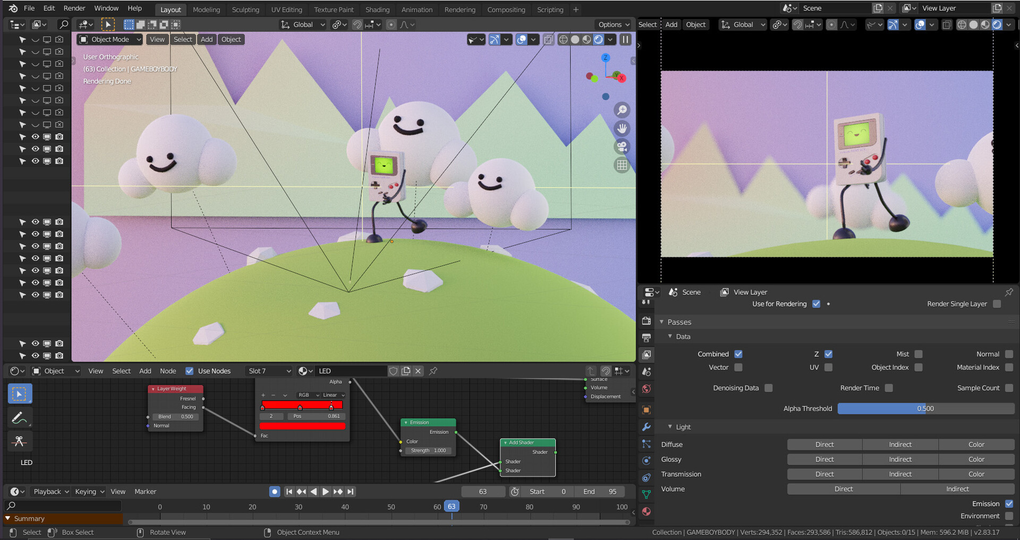Open the Global transform orientation dropdown in viewport
Screen dimensions: 1020x540
(302, 24)
